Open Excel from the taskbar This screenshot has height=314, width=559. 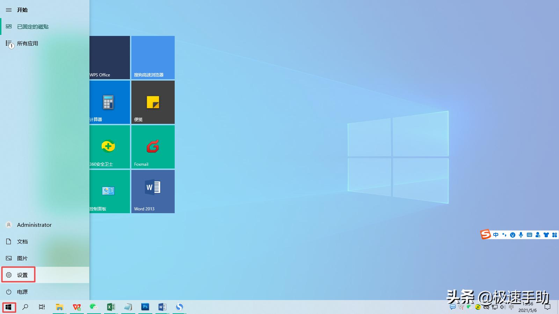pos(111,307)
